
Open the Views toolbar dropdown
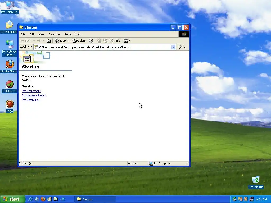127,41
